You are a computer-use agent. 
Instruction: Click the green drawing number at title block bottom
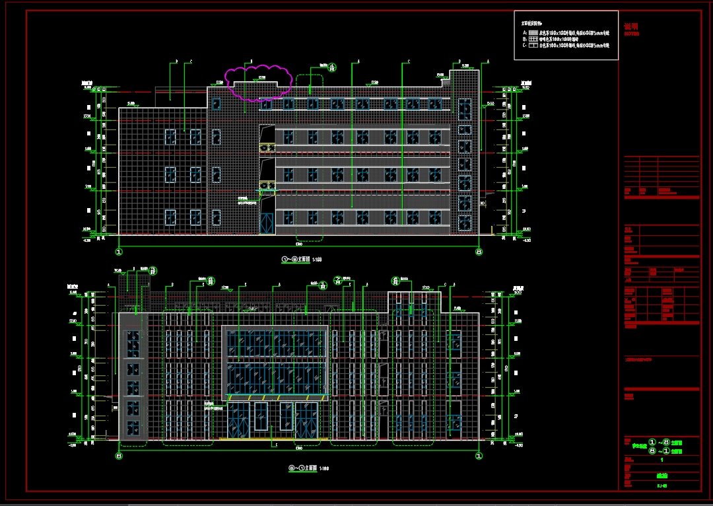(662, 486)
